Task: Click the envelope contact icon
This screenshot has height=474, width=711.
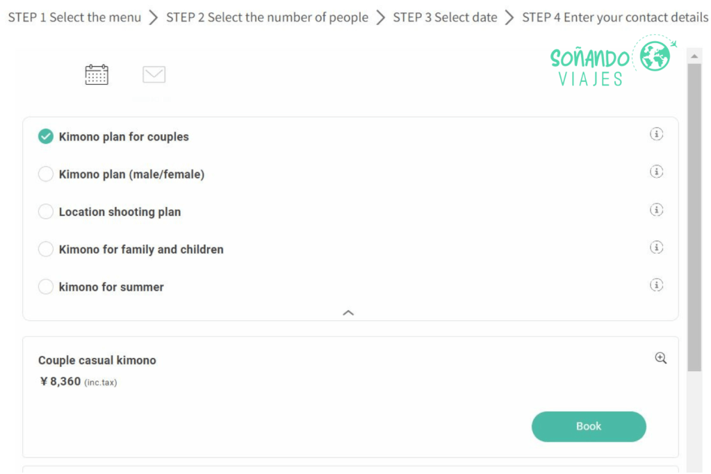Action: [154, 74]
